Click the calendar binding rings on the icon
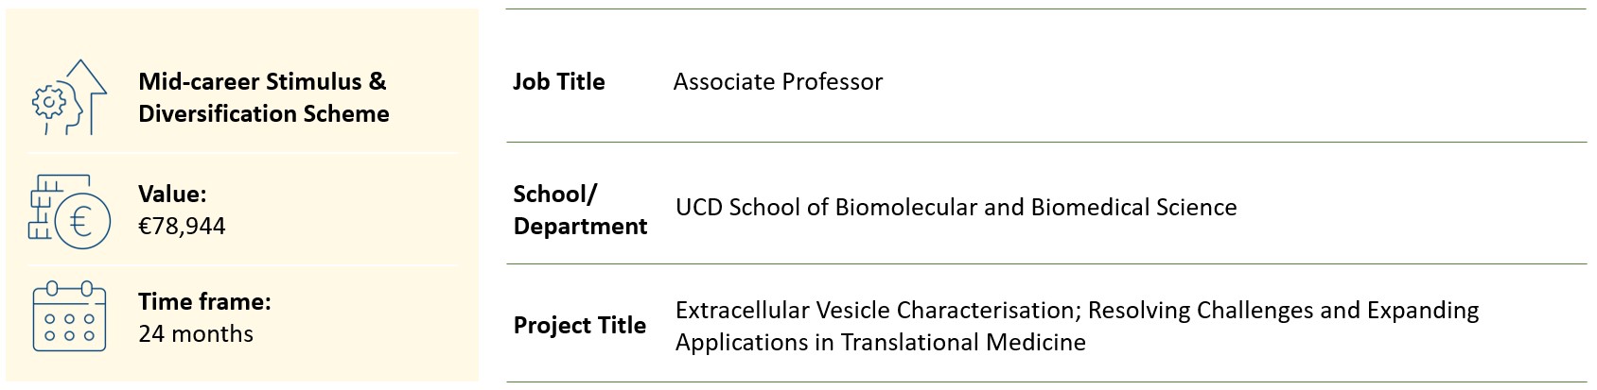Image resolution: width=1597 pixels, height=390 pixels. pyautogui.click(x=69, y=288)
